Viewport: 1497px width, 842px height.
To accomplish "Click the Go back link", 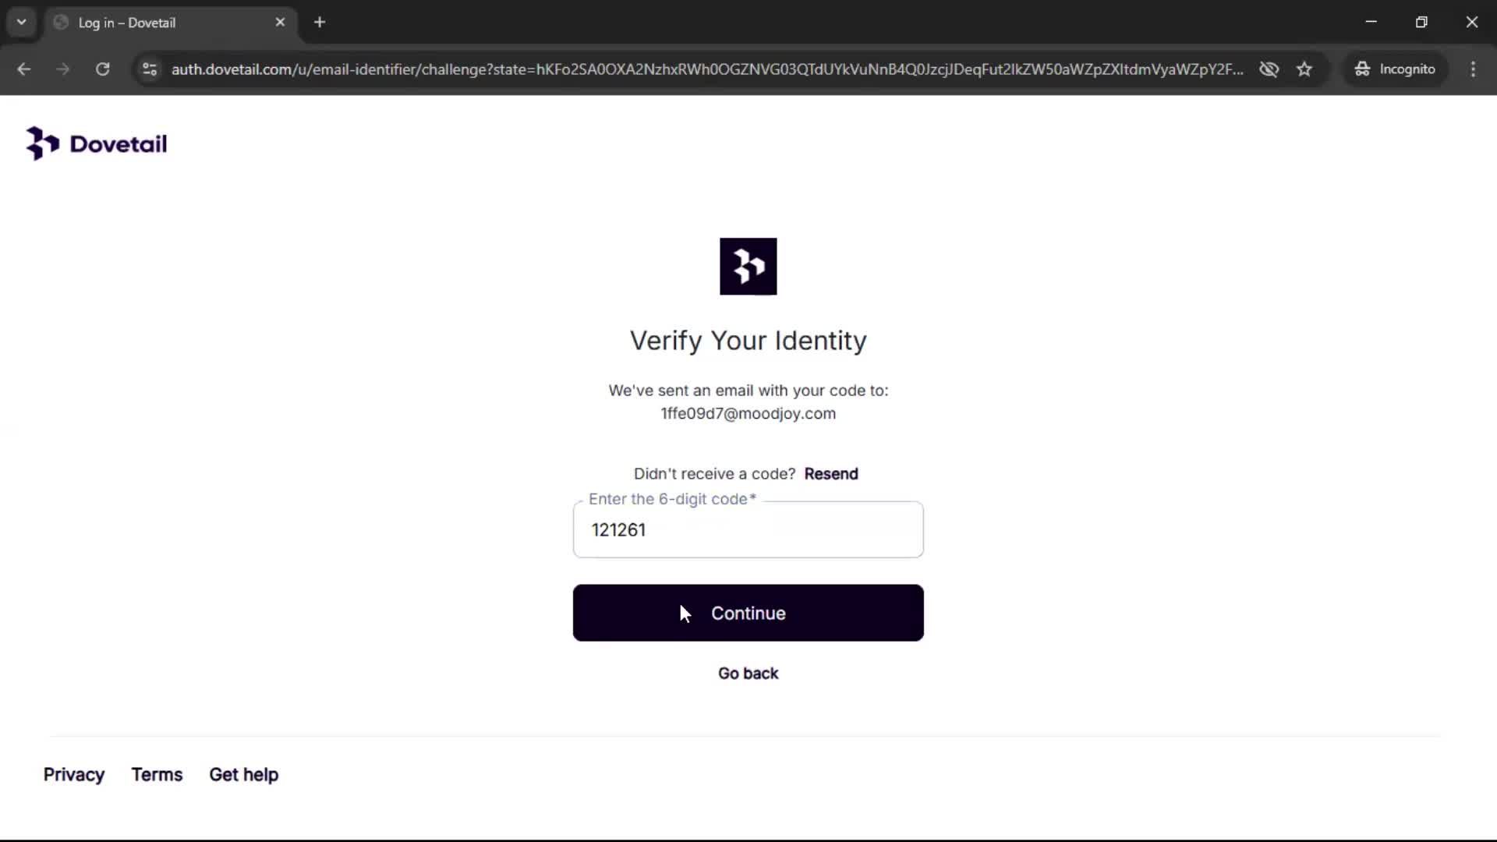I will point(748,674).
